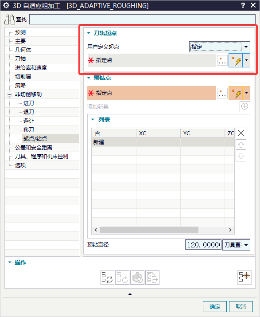
Task: Click inferred point icon in 预钻点 section
Action: point(236,93)
